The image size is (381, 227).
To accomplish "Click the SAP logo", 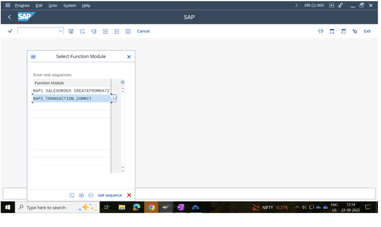I will (x=26, y=16).
